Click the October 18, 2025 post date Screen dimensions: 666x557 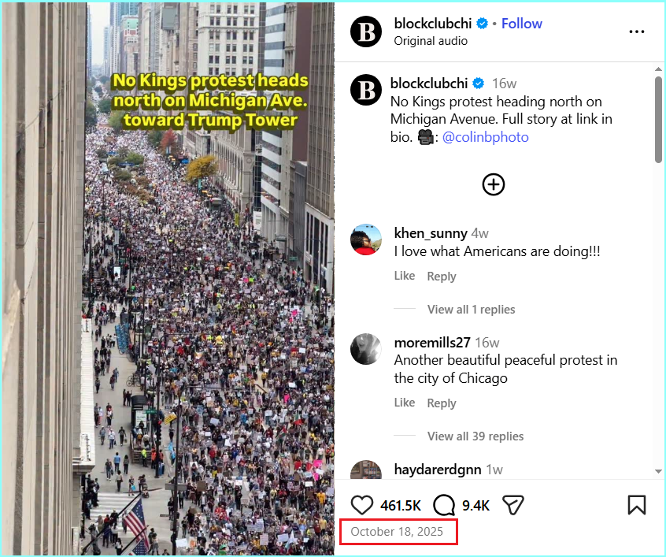point(397,532)
